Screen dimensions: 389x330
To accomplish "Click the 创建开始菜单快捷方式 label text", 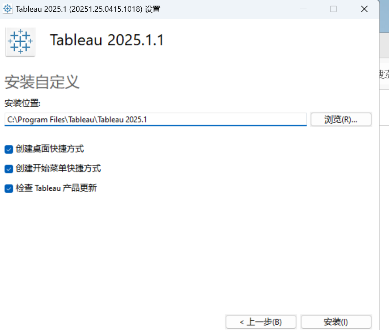I will tap(58, 168).
